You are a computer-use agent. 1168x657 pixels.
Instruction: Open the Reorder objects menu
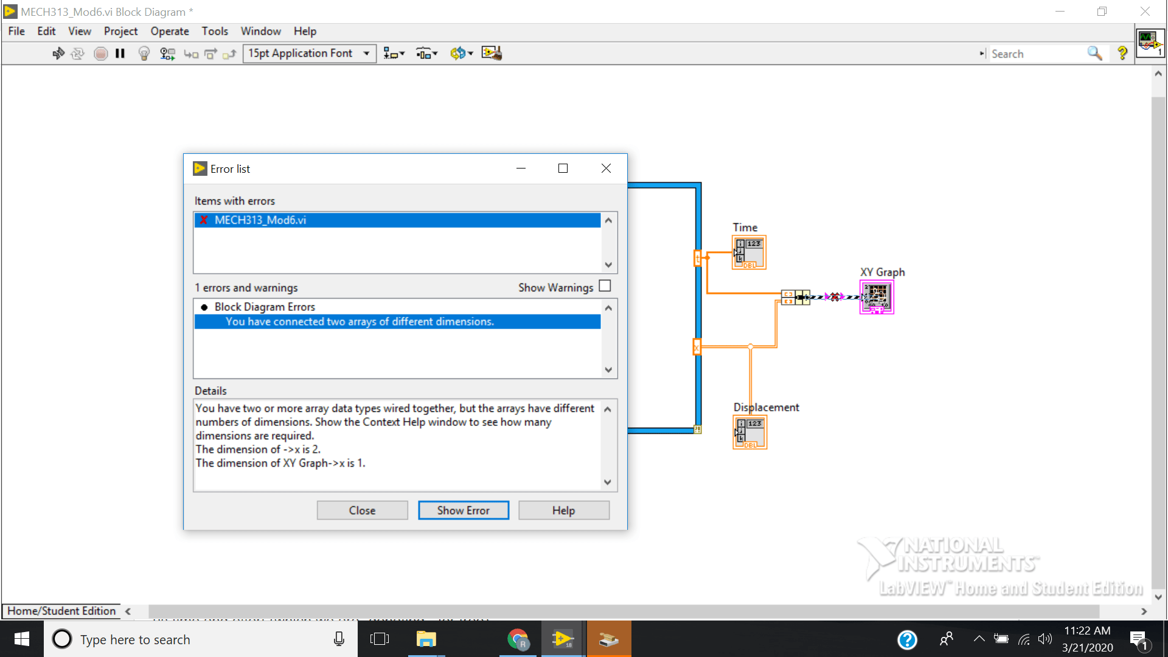coord(461,54)
